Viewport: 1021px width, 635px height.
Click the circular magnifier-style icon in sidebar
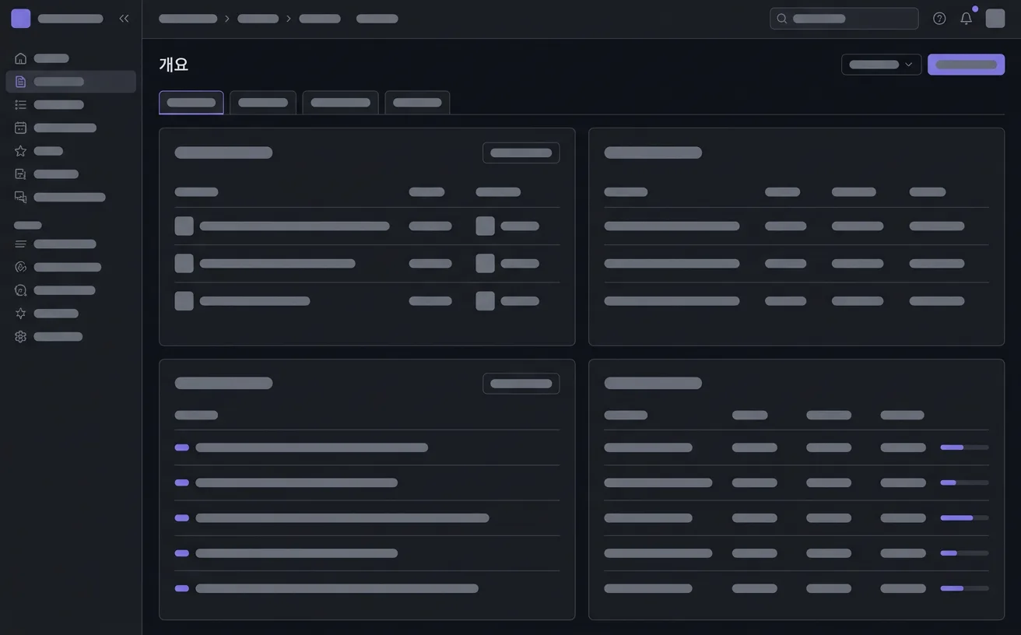[x=20, y=290]
